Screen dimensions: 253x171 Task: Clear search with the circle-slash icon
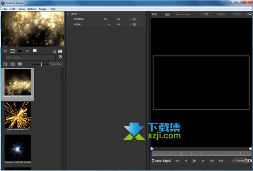click(x=60, y=57)
